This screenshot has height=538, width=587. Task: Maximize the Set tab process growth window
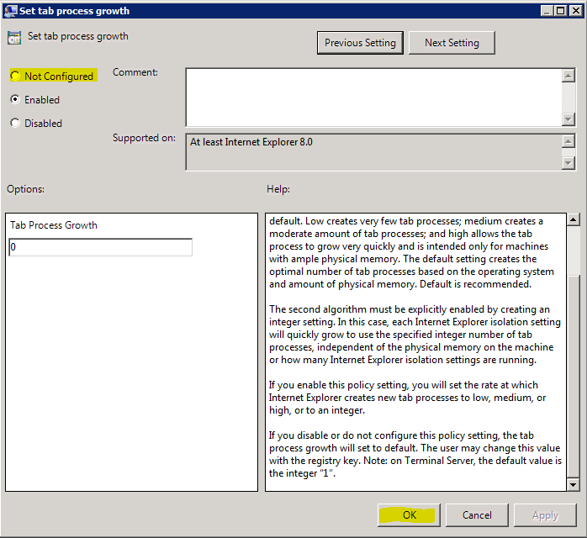pyautogui.click(x=560, y=11)
